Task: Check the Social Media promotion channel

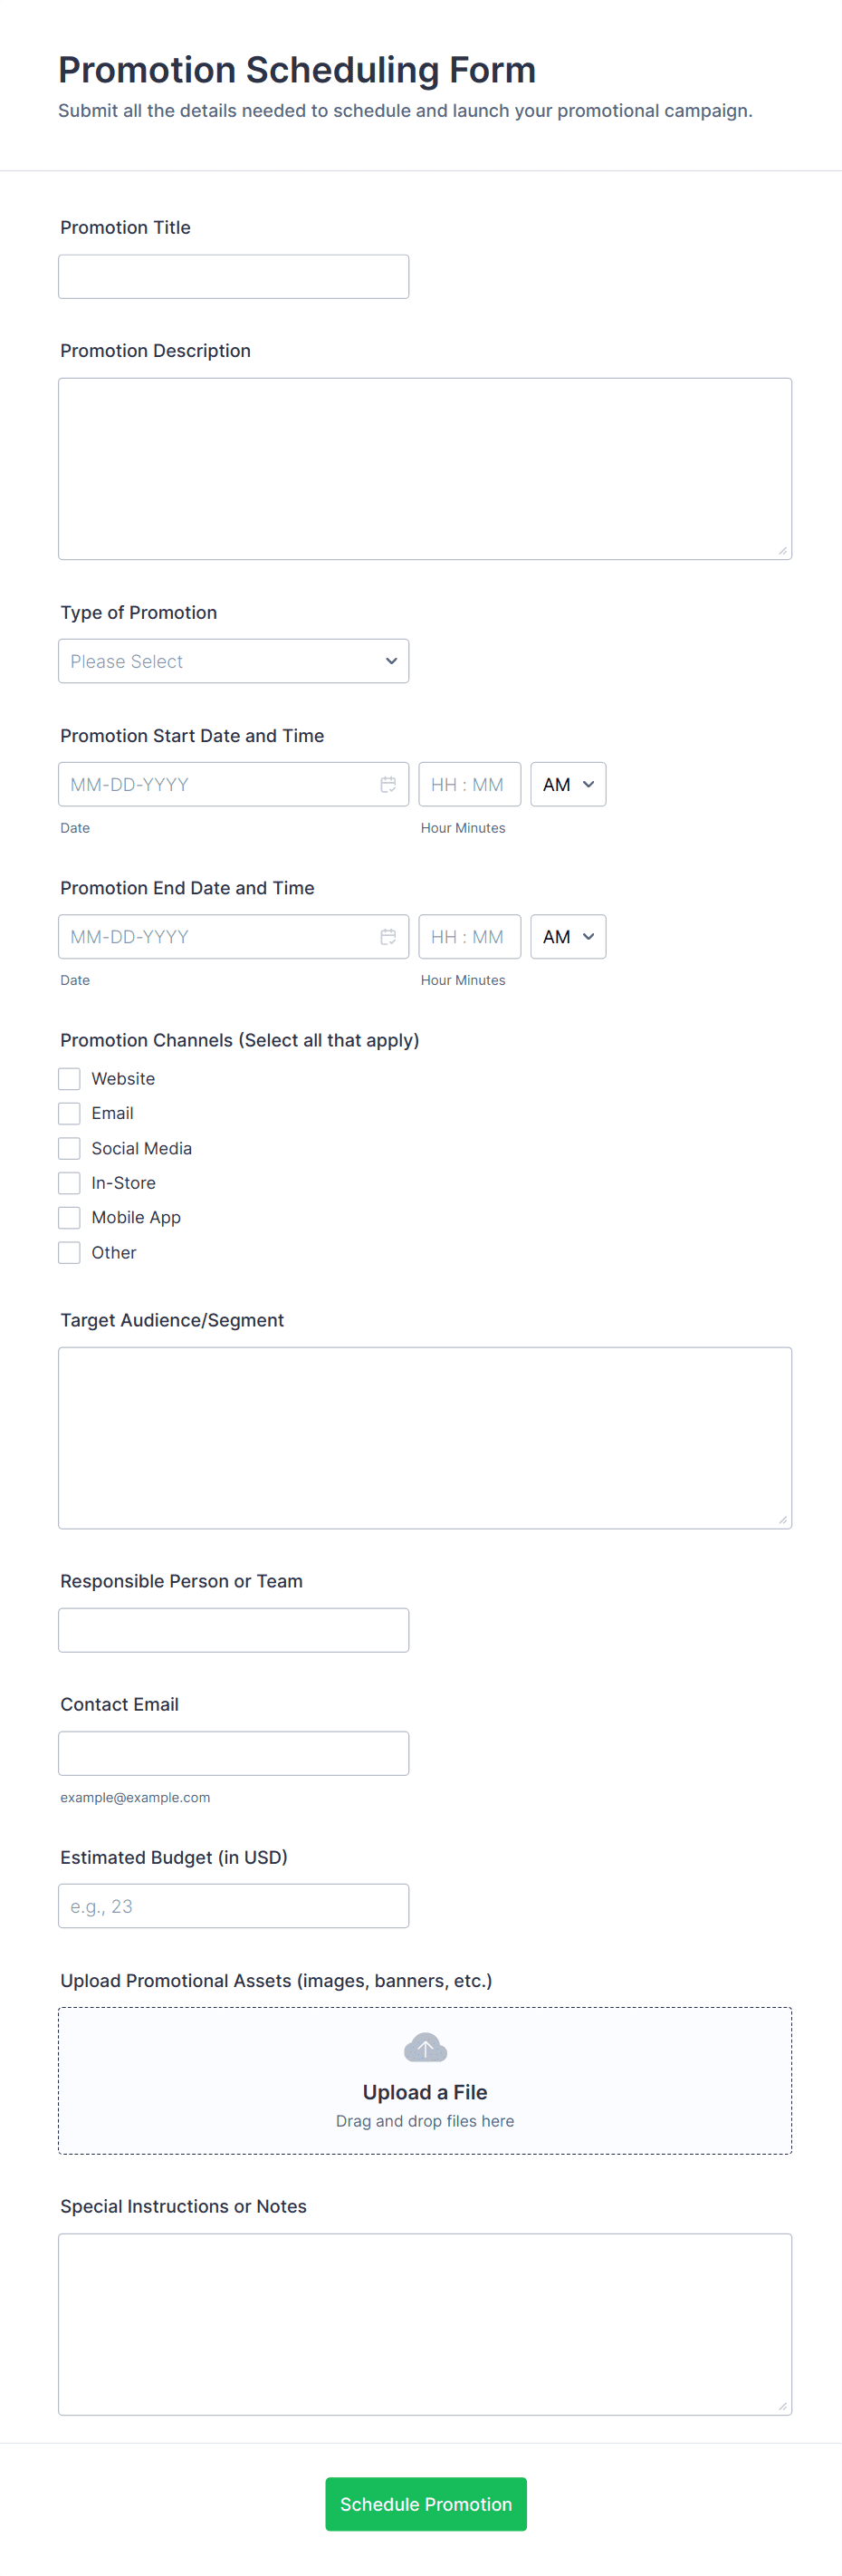Action: 69,1148
